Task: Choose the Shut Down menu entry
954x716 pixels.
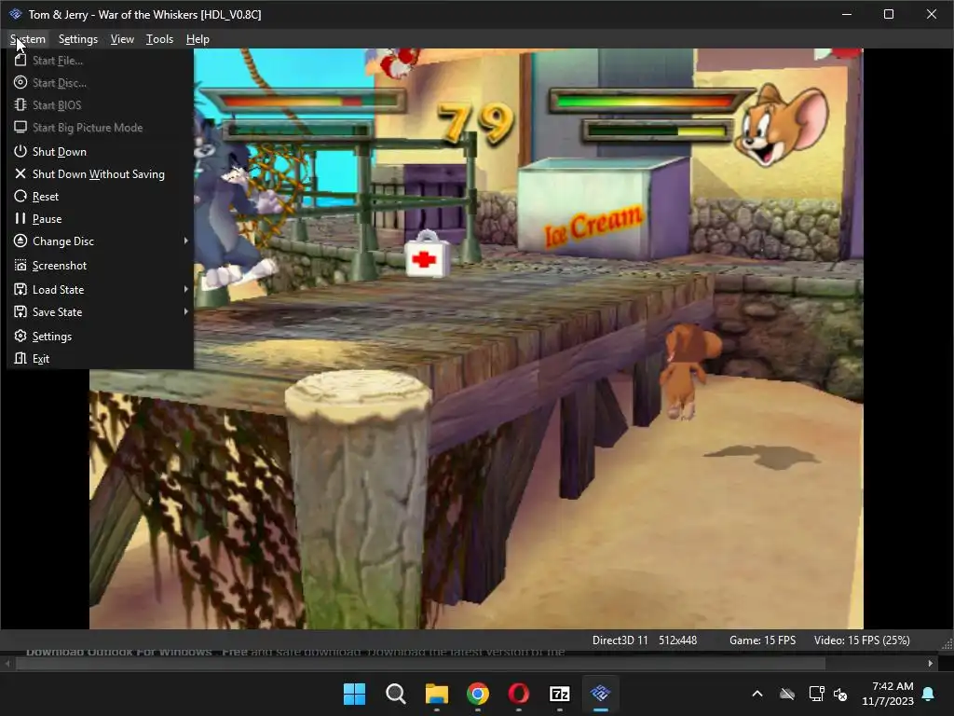Action: tap(101, 152)
